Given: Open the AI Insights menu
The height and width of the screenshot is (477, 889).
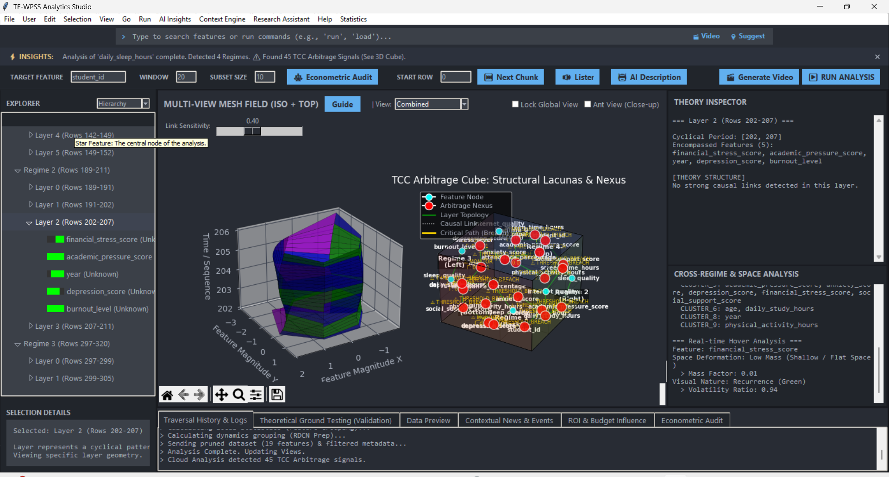Looking at the screenshot, I should [175, 19].
